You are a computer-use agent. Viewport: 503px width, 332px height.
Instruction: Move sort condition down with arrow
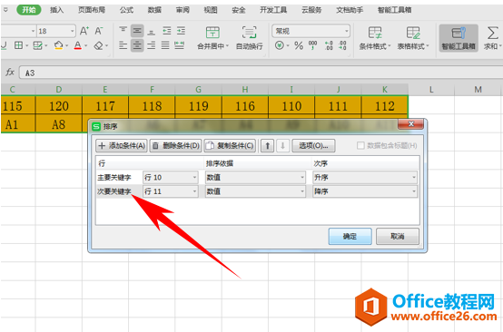pyautogui.click(x=282, y=146)
